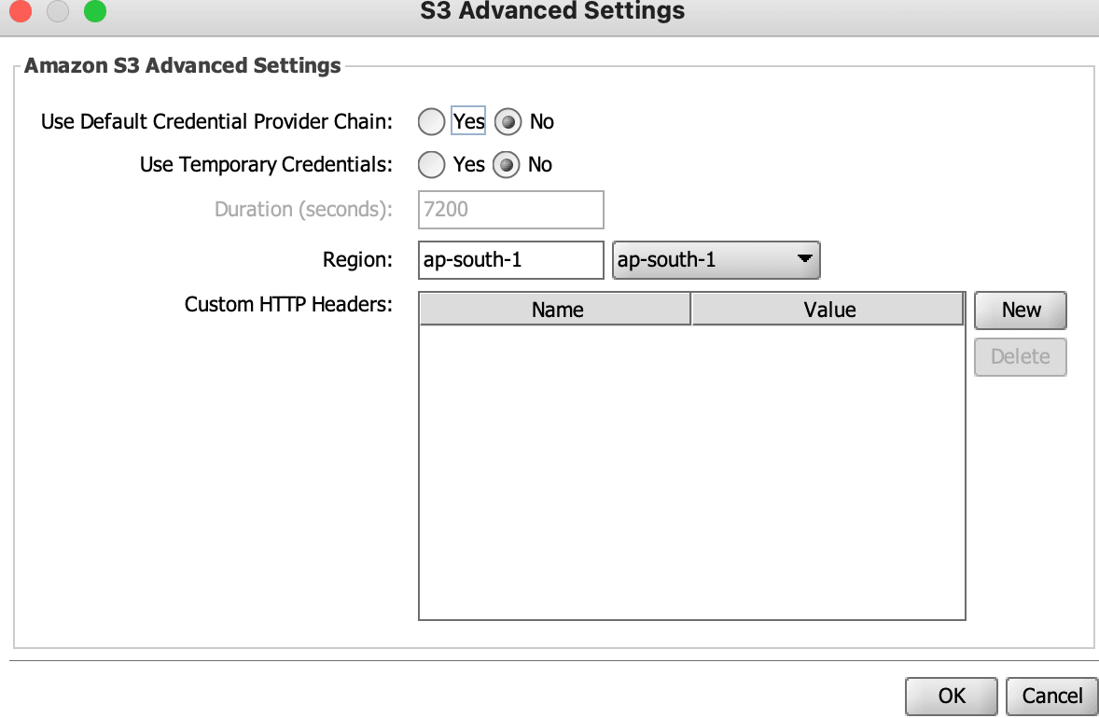Click the divider between Name and Value columns
The image size is (1099, 718).
point(691,309)
